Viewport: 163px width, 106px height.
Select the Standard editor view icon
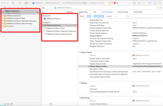135,3
